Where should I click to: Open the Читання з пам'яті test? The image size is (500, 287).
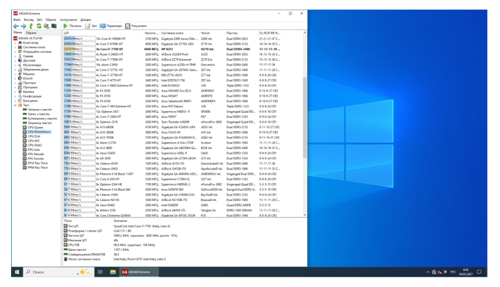pos(39,110)
